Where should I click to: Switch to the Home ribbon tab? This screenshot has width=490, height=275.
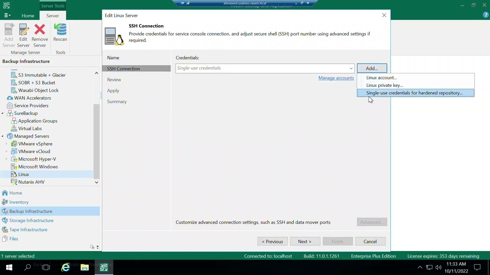(28, 16)
